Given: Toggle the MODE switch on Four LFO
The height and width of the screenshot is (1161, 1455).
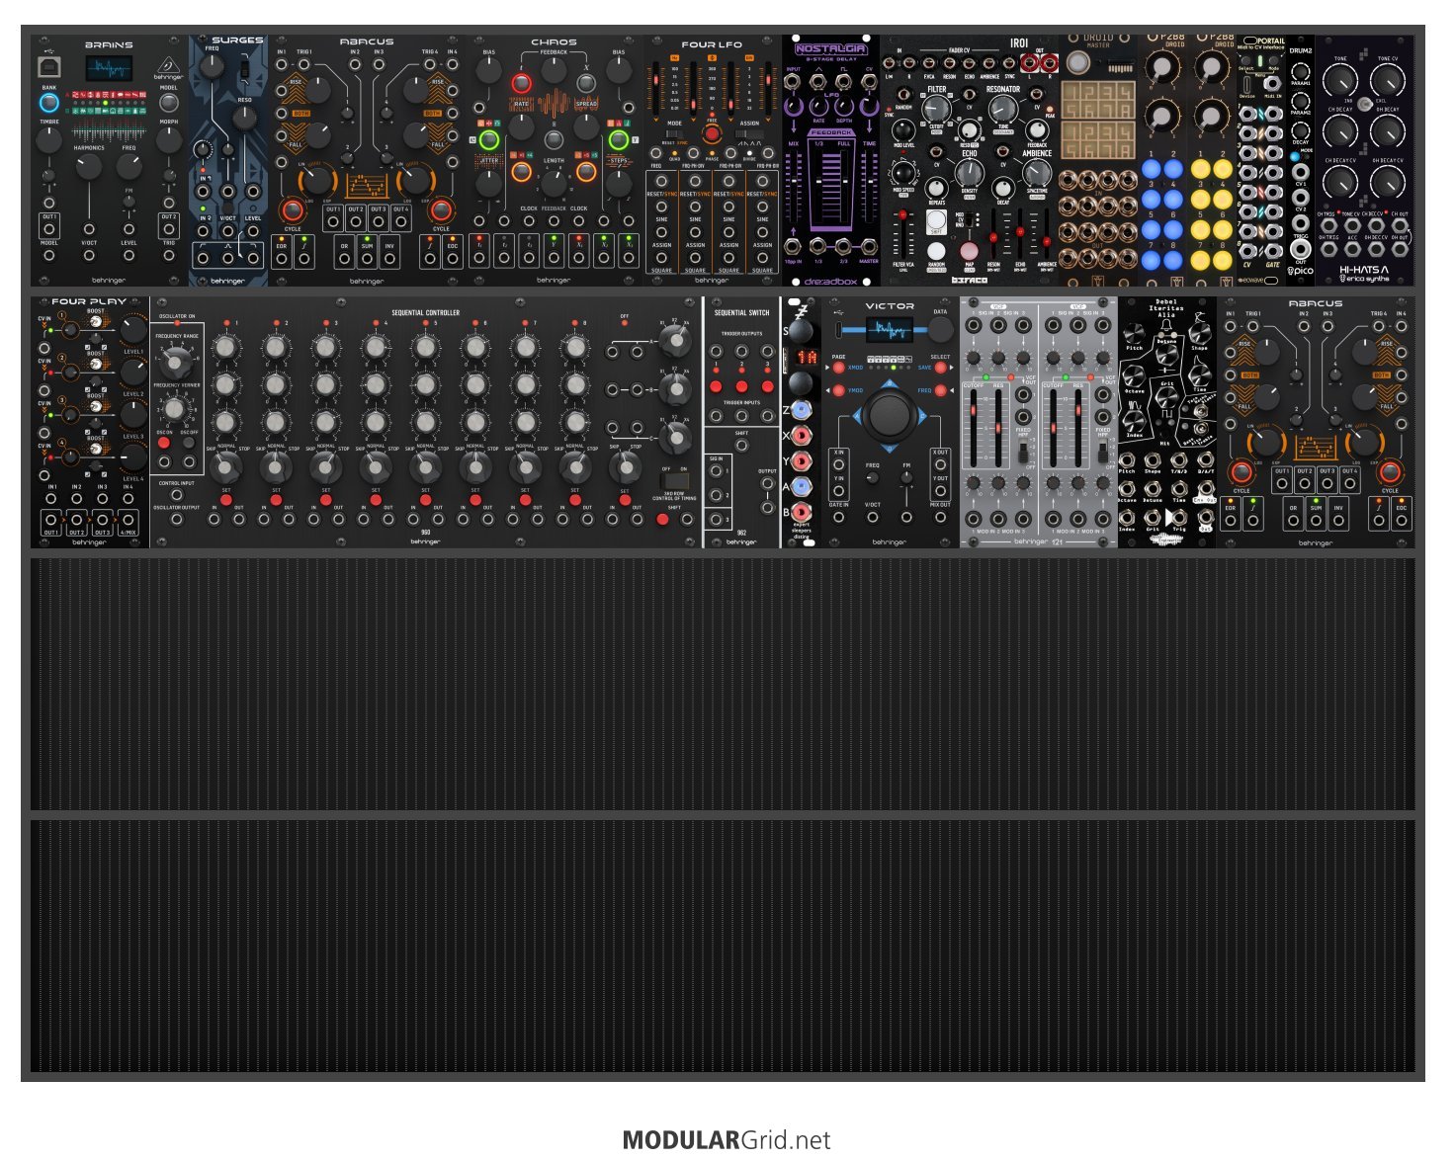Looking at the screenshot, I should pyautogui.click(x=674, y=134).
